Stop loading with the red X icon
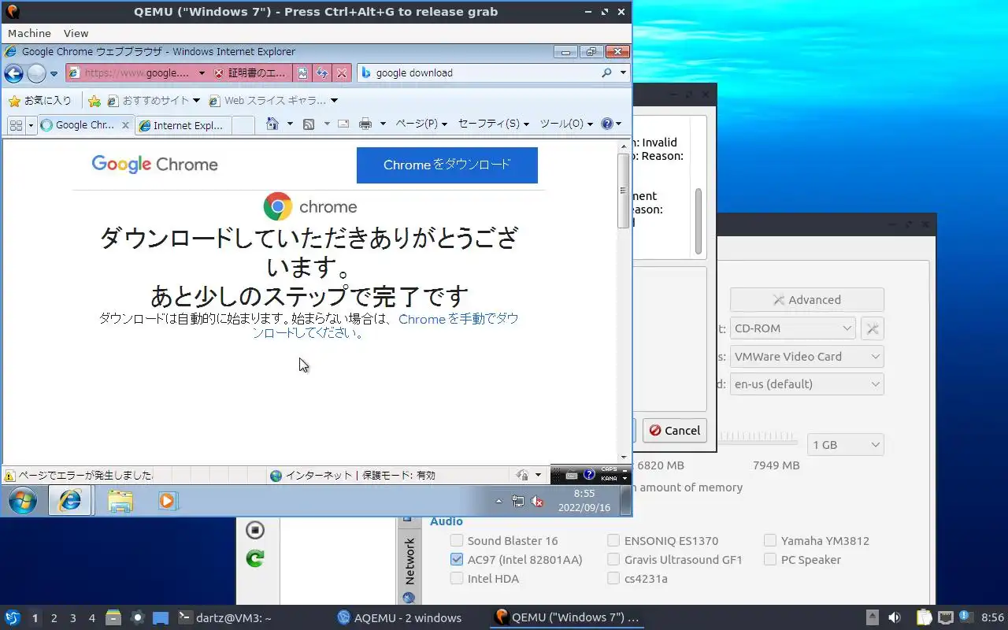 341,72
